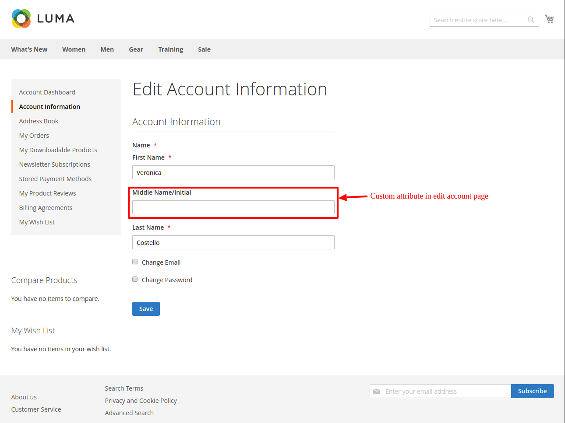Viewport: 565px width, 423px height.
Task: Enable the Change Email checkbox
Action: (x=135, y=262)
